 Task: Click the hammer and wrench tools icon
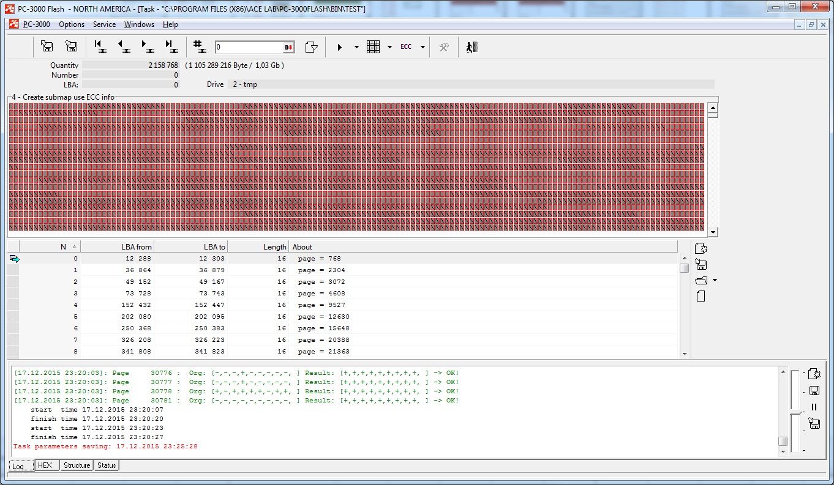tap(445, 47)
